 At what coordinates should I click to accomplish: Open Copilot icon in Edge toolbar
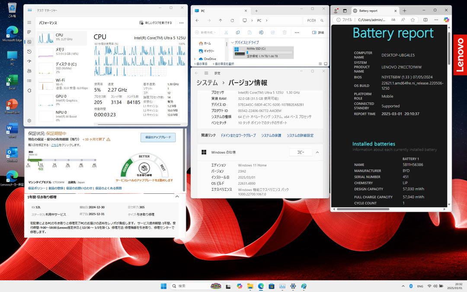coord(446,19)
